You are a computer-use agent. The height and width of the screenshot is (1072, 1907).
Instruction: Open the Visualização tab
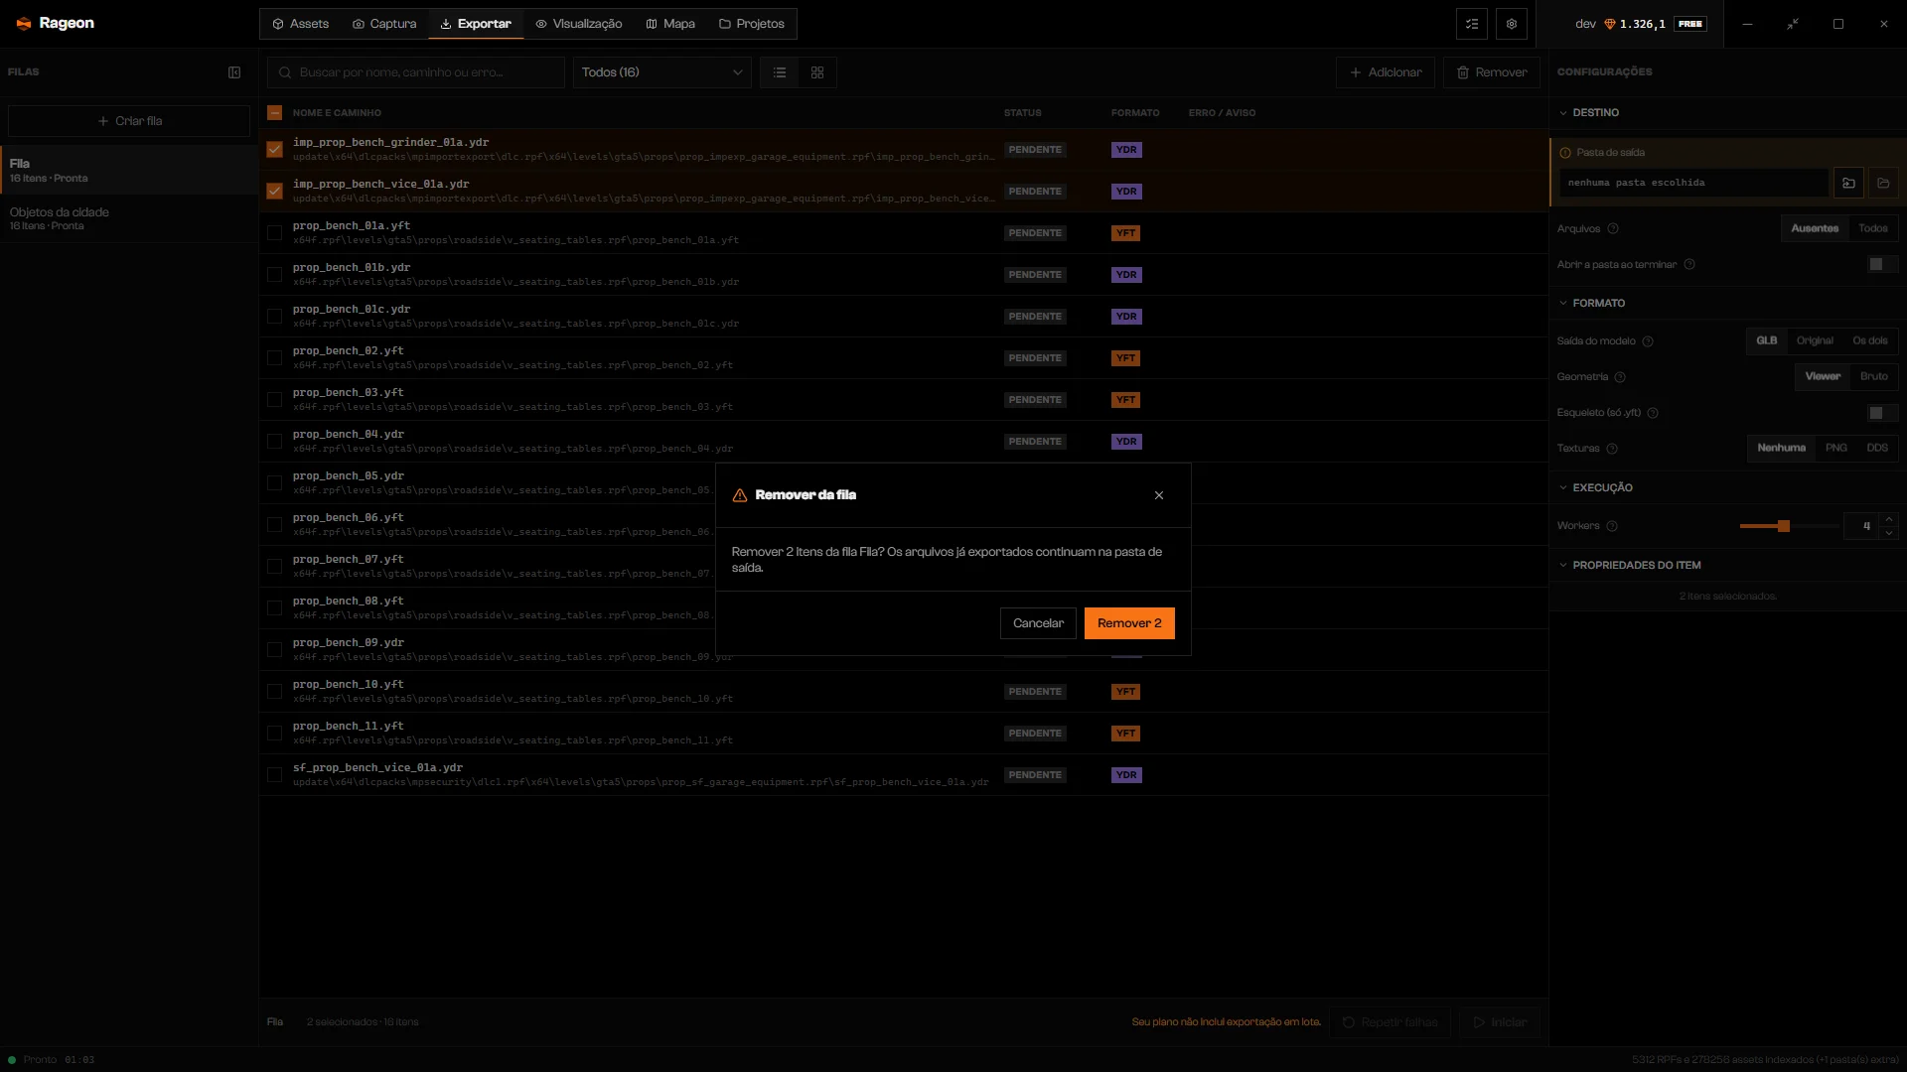click(x=578, y=24)
